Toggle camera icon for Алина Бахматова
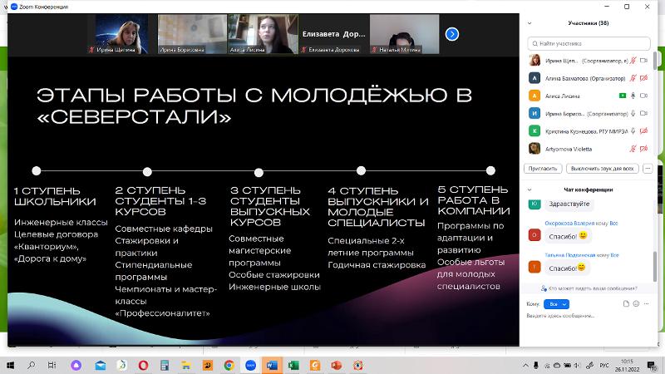665x374 pixels. point(644,78)
